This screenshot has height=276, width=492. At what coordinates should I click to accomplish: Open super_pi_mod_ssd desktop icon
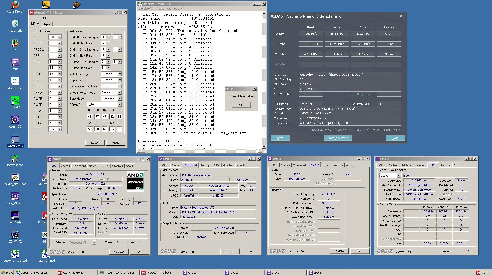(15, 256)
